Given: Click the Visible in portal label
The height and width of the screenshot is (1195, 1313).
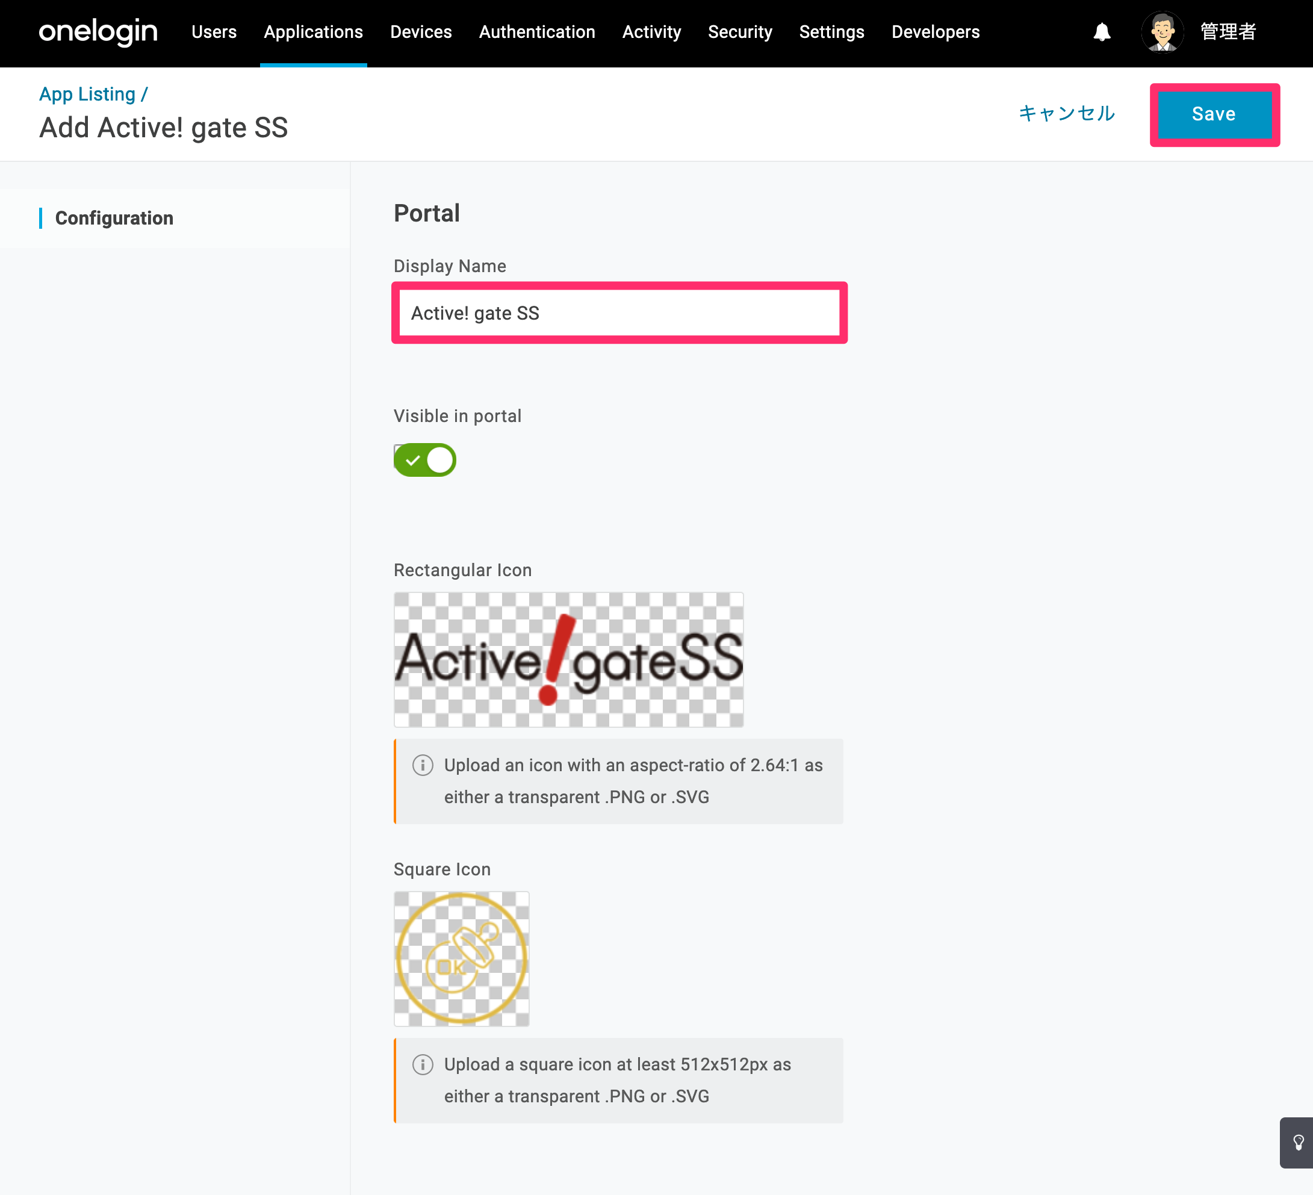Looking at the screenshot, I should (457, 416).
